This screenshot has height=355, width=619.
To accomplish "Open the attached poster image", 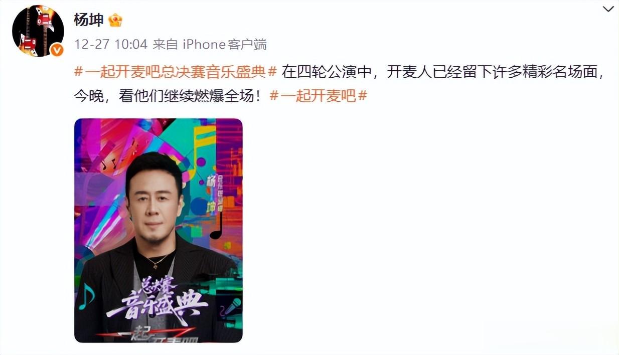I will pyautogui.click(x=159, y=231).
